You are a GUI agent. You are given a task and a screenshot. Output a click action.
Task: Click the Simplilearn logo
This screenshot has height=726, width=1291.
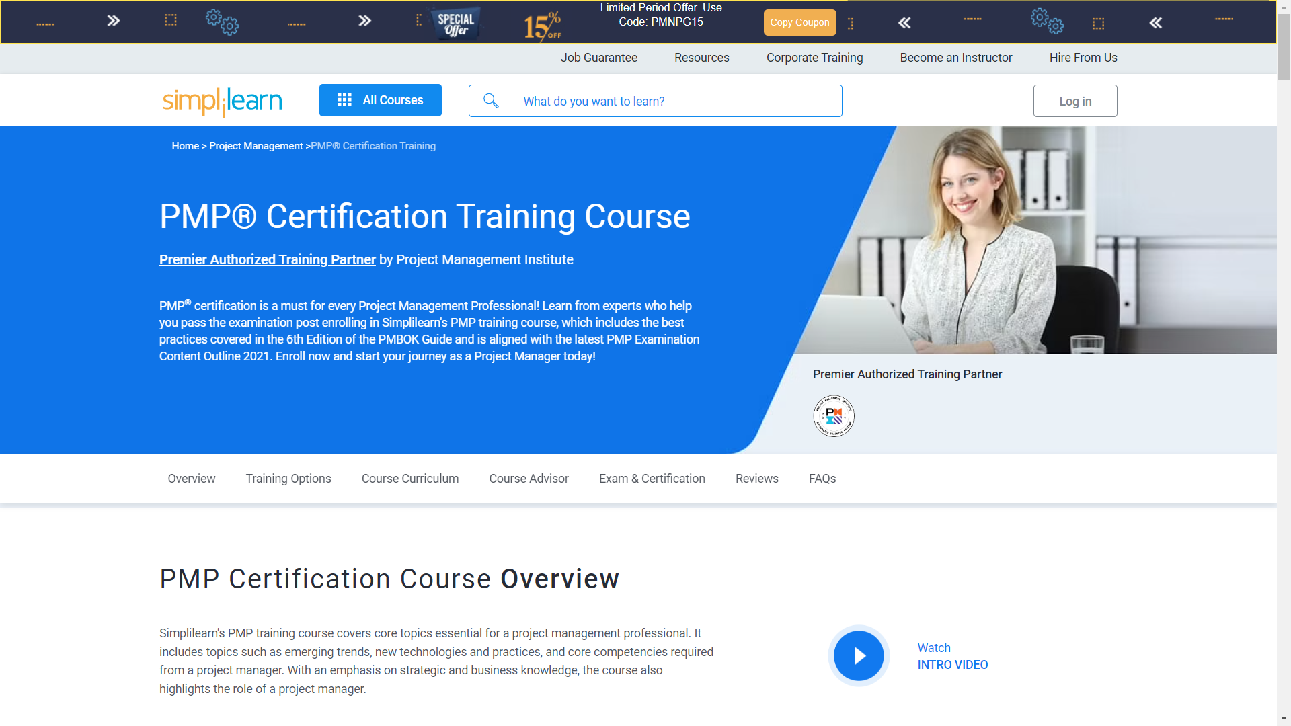[222, 101]
